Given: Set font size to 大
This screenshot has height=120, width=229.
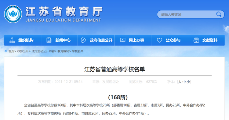Looking at the screenshot, I should [180, 82].
